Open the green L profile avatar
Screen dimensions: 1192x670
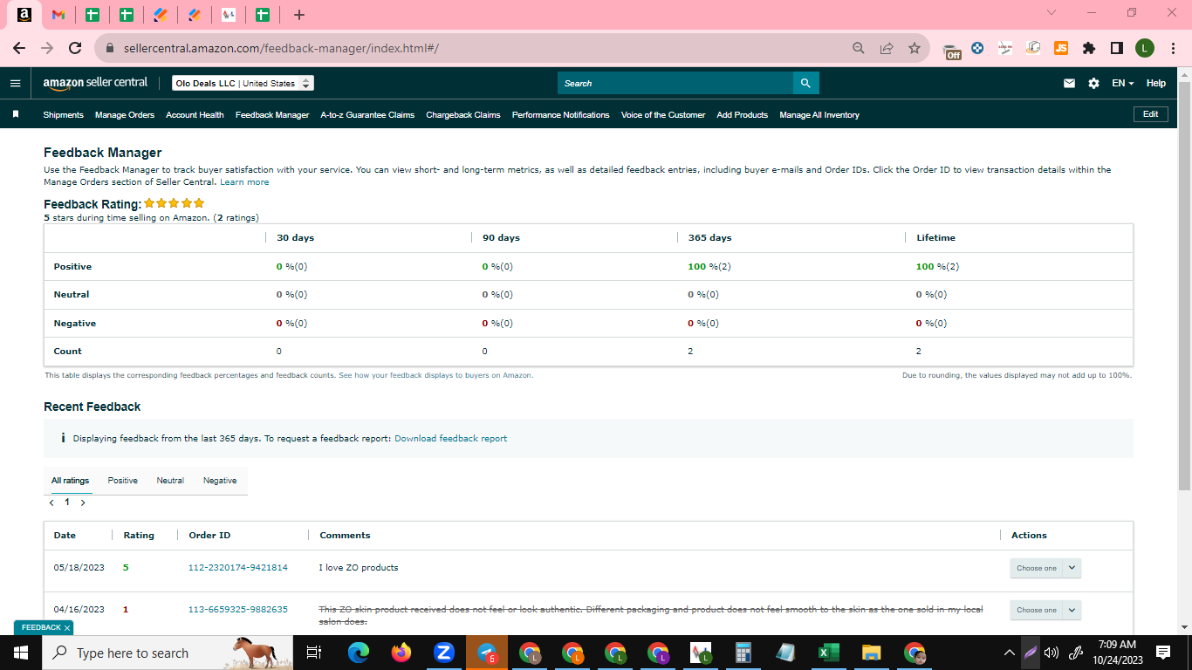click(x=1145, y=48)
